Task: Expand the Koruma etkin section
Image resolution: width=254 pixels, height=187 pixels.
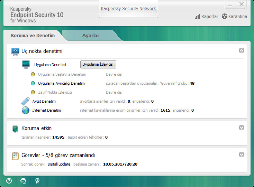Action: (x=241, y=128)
